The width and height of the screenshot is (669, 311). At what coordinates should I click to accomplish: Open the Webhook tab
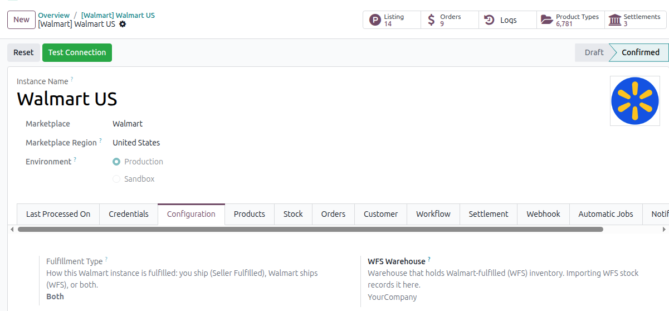(x=544, y=214)
